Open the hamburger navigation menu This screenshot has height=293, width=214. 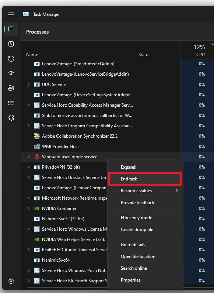pos(11,14)
